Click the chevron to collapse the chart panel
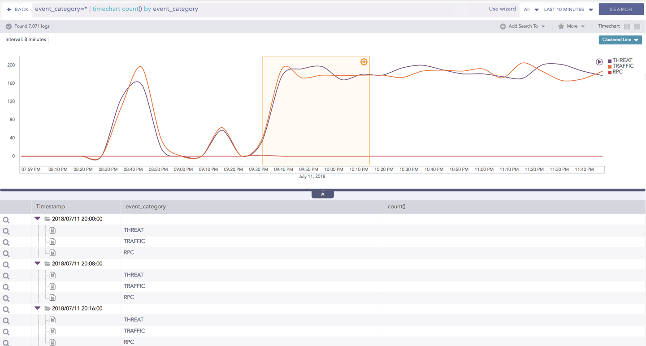Screen dimensions: 646x346 coord(322,194)
